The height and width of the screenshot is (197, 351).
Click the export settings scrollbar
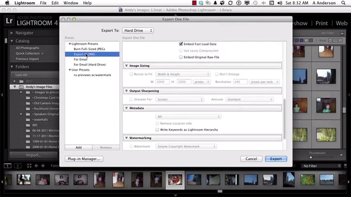(x=285, y=119)
